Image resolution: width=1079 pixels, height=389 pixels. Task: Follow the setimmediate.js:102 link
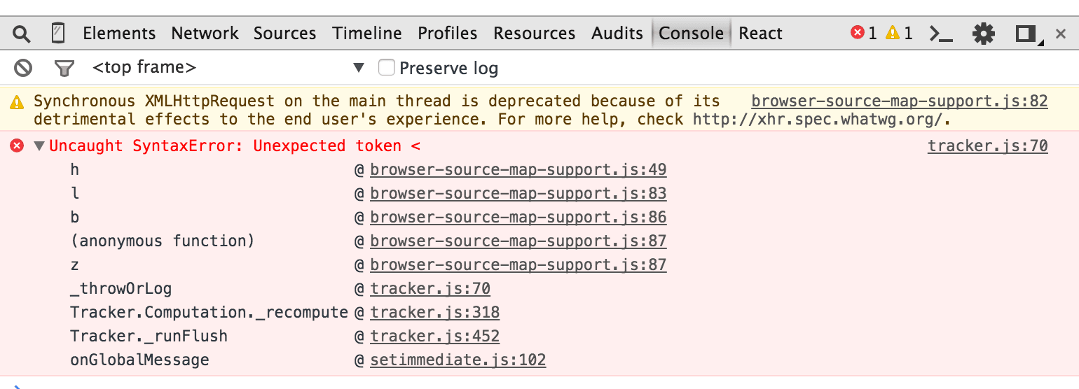coord(458,360)
